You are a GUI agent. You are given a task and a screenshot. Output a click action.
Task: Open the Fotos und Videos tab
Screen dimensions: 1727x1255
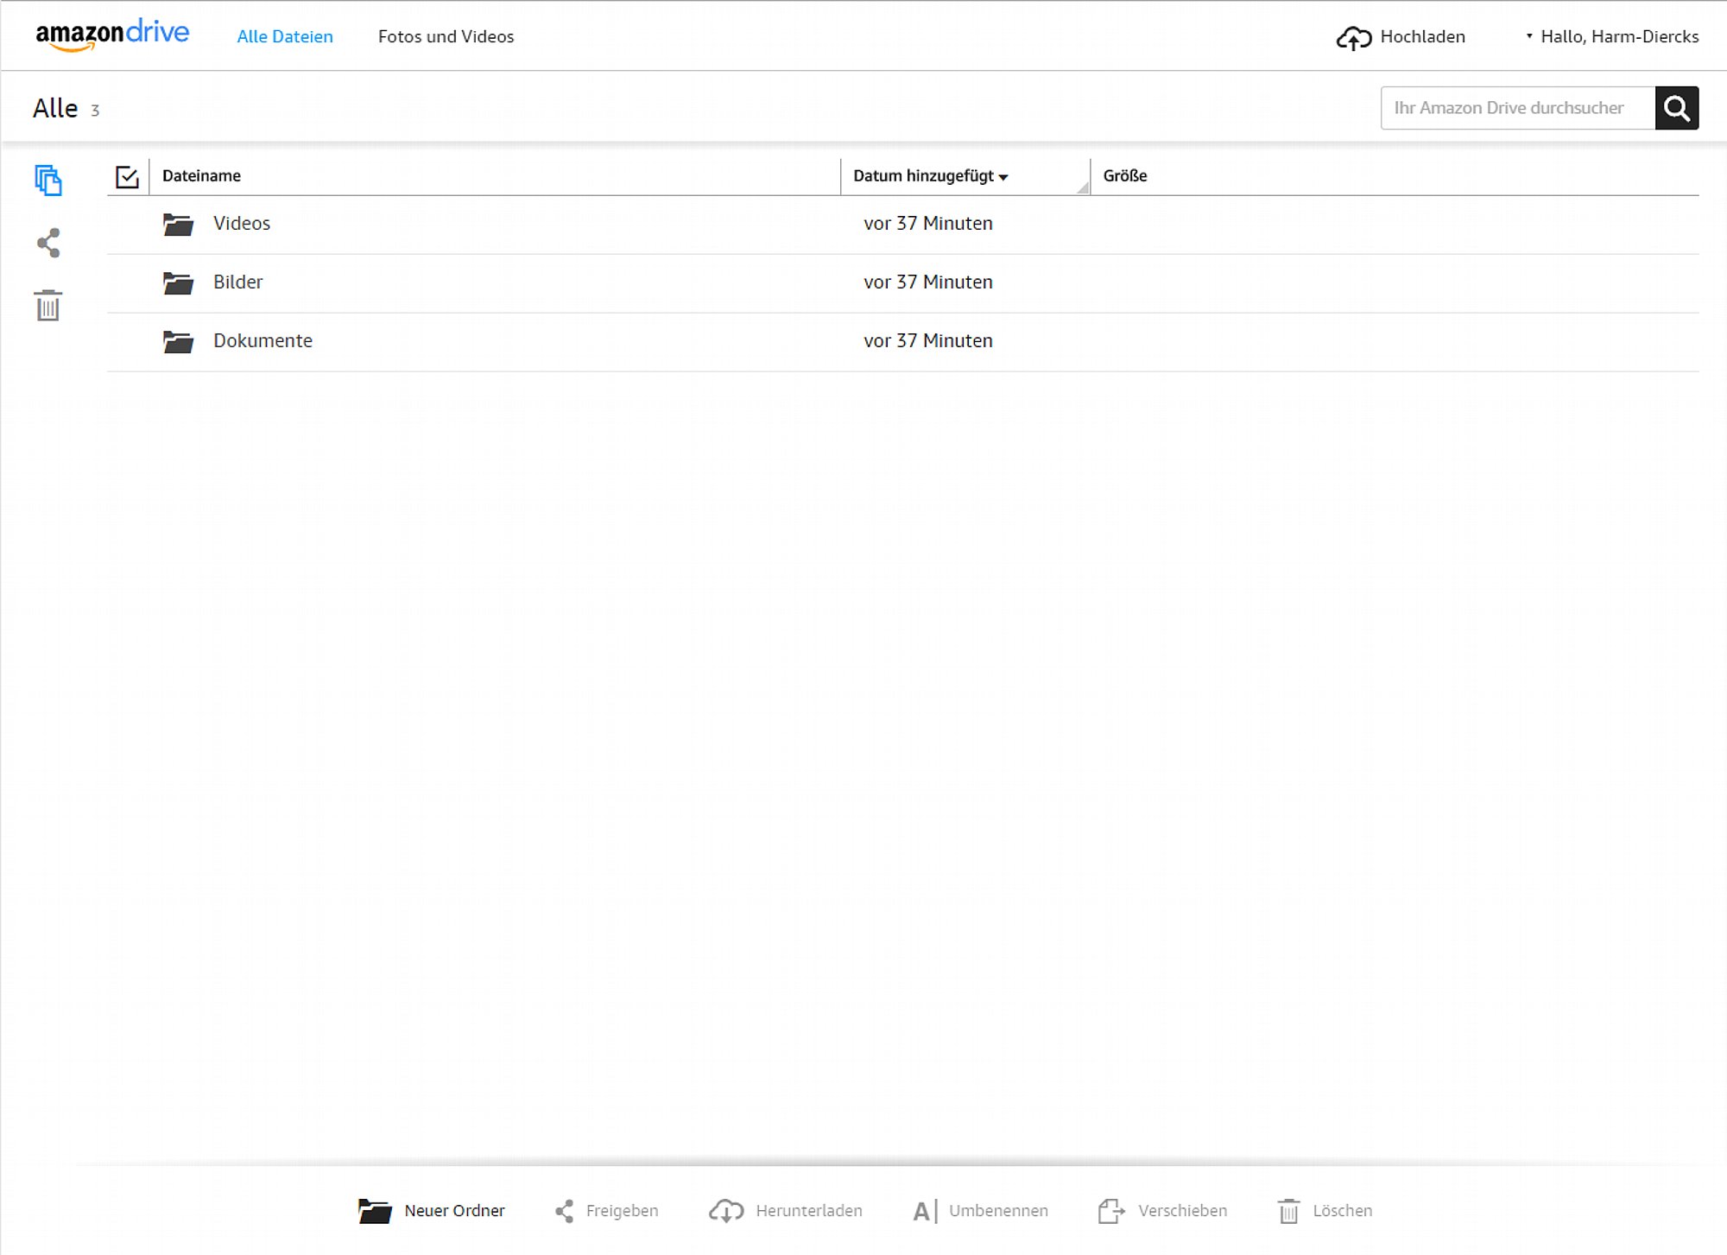(446, 36)
